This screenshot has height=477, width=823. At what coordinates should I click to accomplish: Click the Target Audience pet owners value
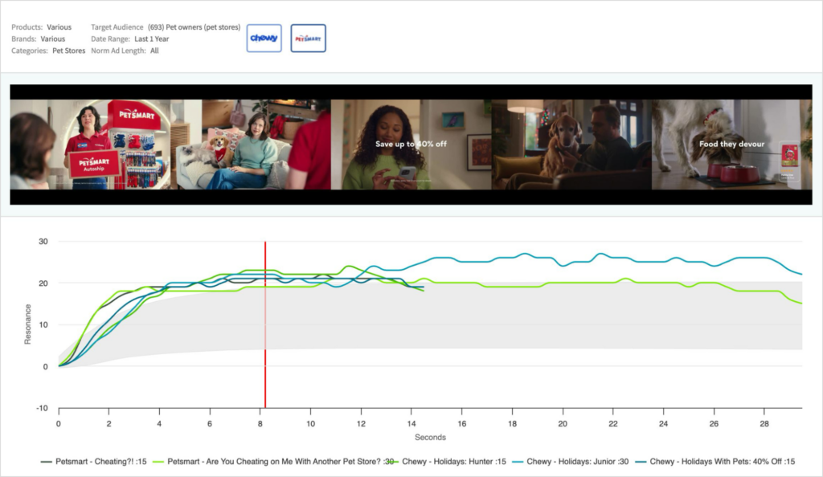pyautogui.click(x=194, y=27)
